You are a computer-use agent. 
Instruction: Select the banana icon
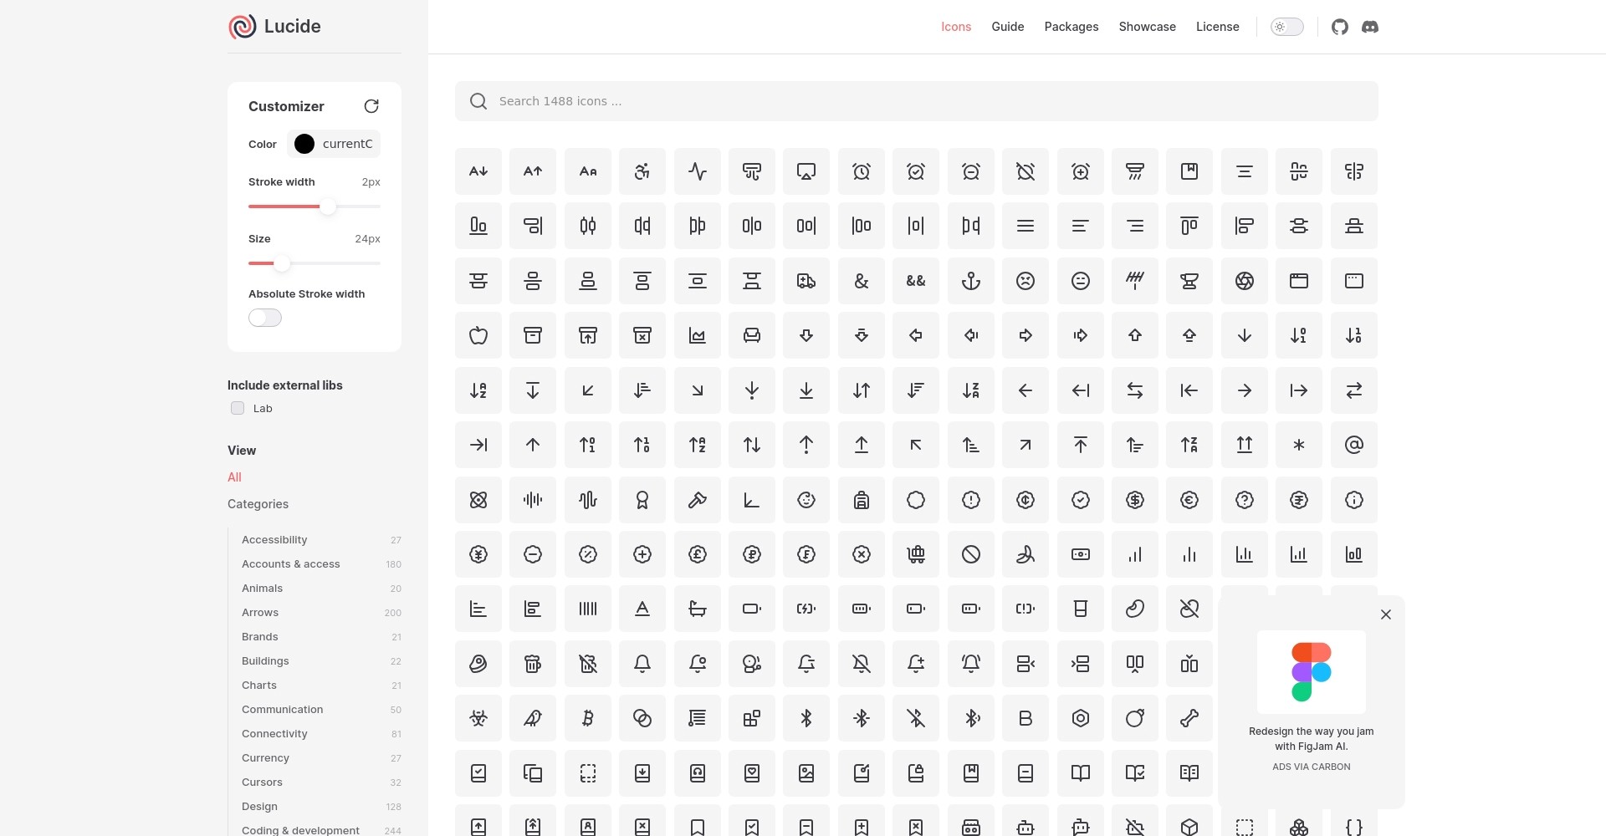pyautogui.click(x=1025, y=554)
